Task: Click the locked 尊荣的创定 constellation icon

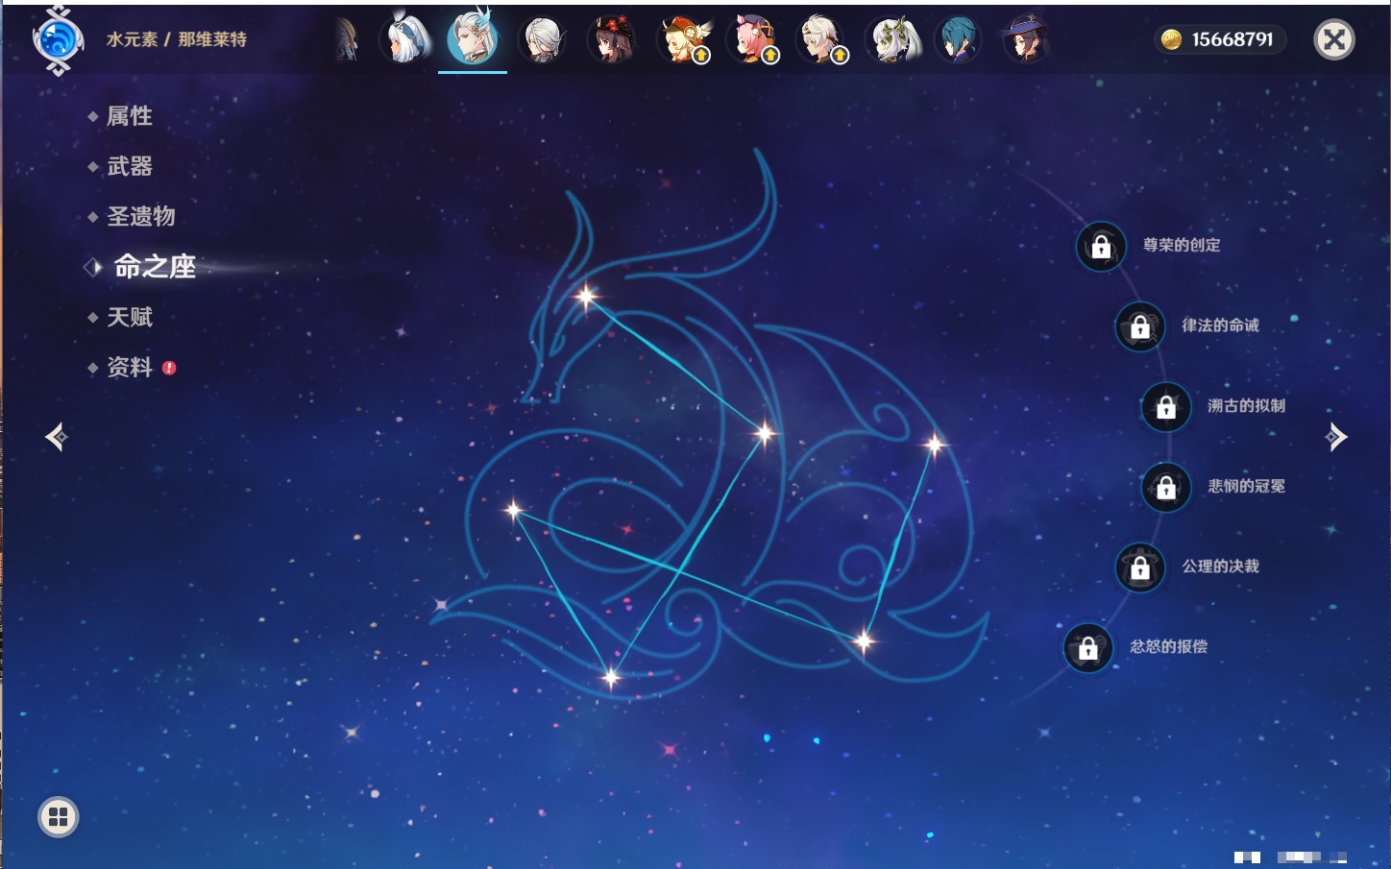Action: coord(1101,247)
